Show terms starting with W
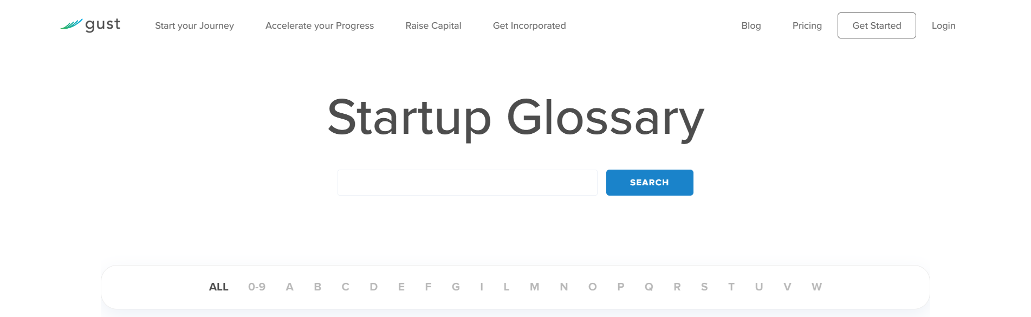1031x317 pixels. [817, 287]
